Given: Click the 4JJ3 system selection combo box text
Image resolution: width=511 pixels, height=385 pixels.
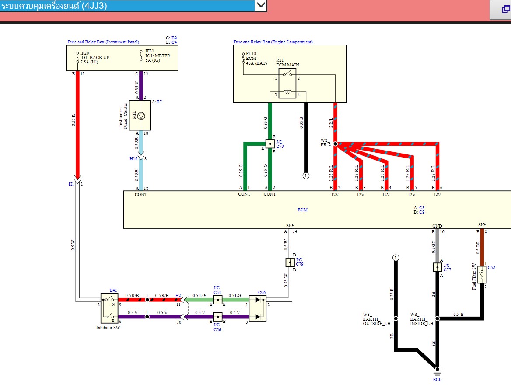Looking at the screenshot, I should 127,6.
